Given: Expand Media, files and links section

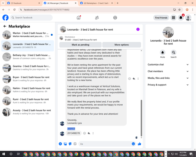Looking at the screenshot, I should pyautogui.click(x=168, y=78).
